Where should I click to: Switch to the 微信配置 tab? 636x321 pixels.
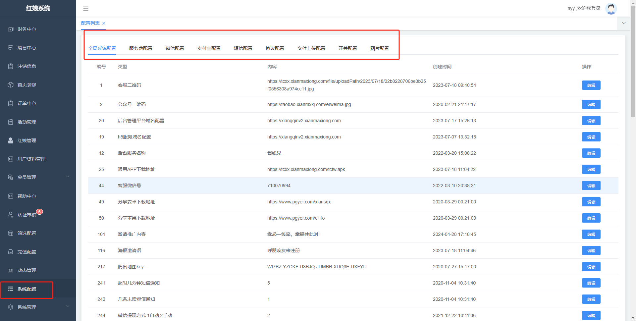175,48
